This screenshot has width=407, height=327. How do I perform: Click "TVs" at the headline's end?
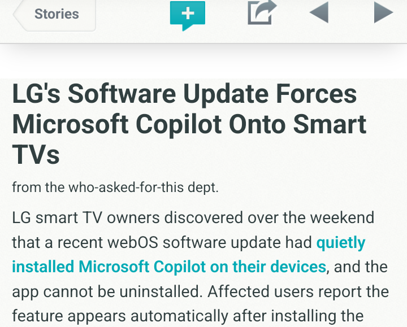pos(36,154)
